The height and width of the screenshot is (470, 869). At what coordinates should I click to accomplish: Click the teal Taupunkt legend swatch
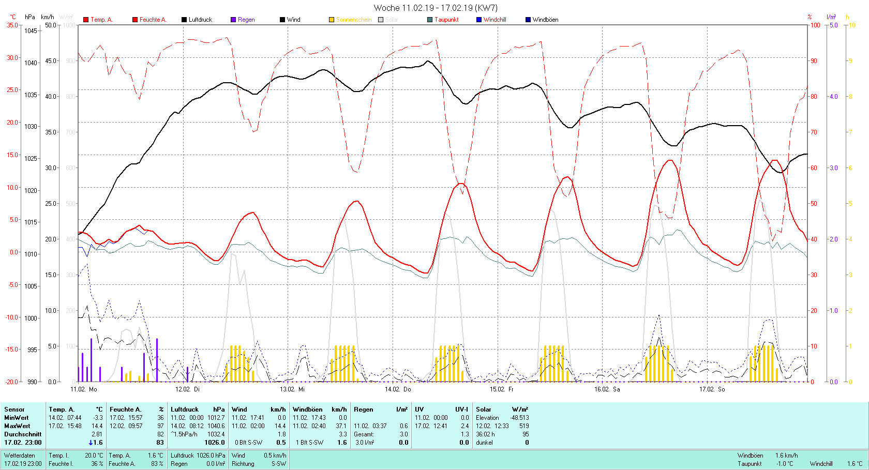(x=430, y=20)
